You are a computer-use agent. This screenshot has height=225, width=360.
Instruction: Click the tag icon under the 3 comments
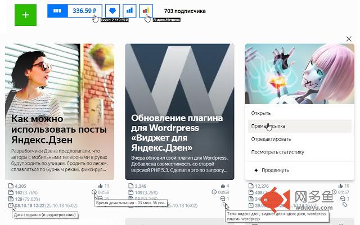(x=345, y=205)
